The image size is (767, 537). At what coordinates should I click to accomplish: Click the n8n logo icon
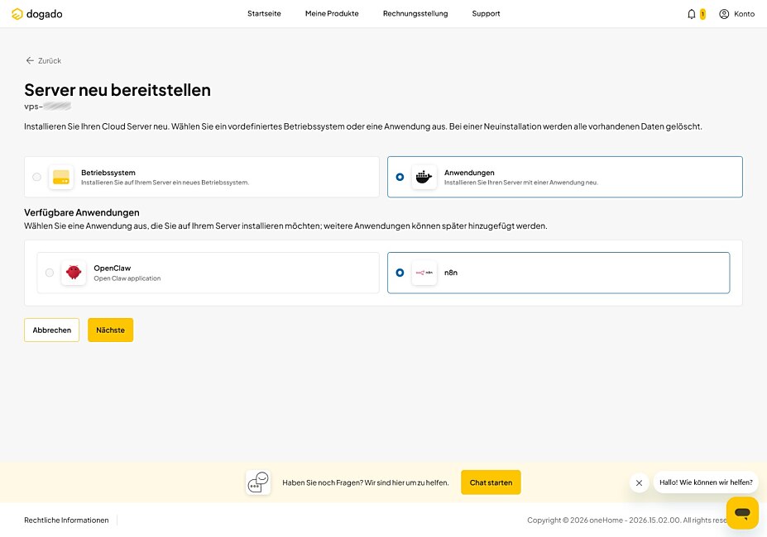pyautogui.click(x=424, y=273)
